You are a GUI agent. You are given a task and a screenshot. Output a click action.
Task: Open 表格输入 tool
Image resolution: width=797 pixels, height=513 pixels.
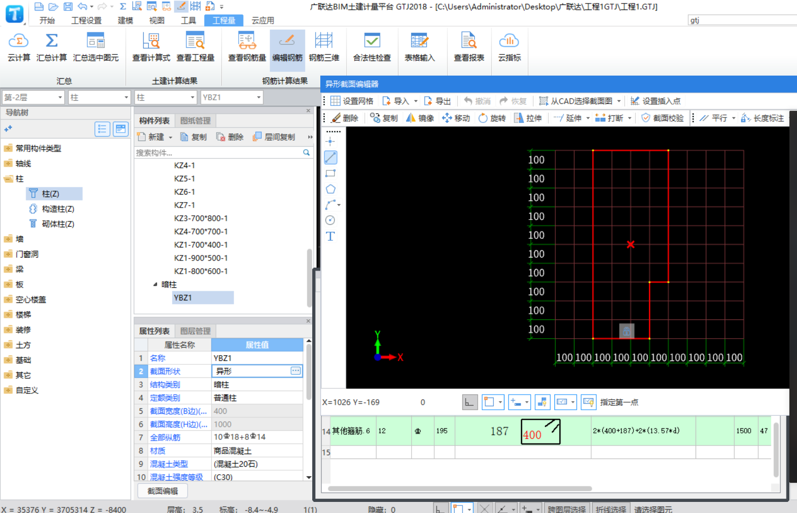(419, 47)
